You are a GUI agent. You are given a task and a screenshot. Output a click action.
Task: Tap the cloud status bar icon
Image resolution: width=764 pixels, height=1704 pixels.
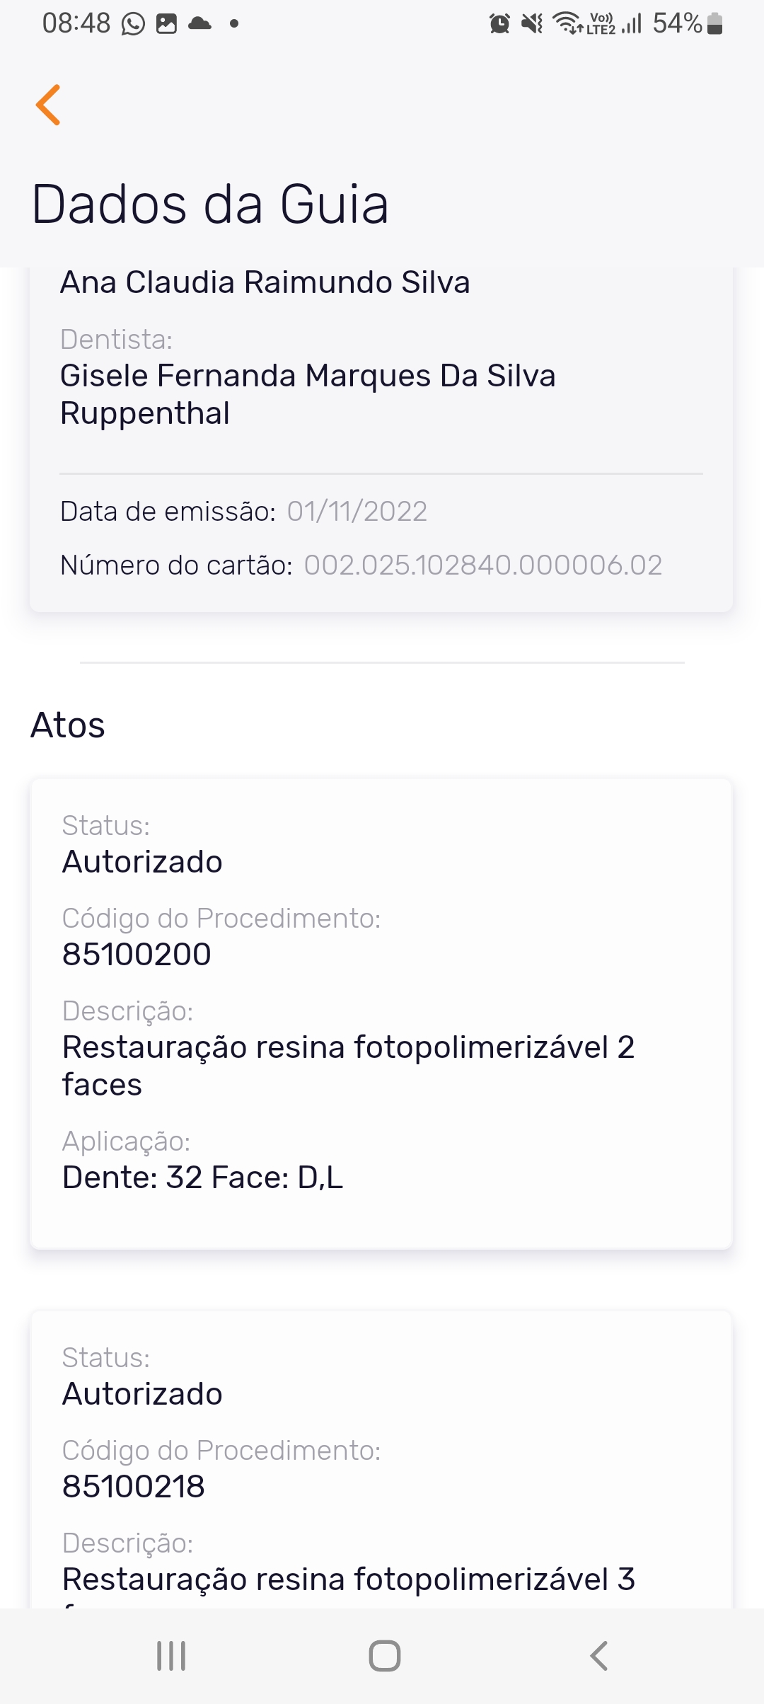coord(200,24)
